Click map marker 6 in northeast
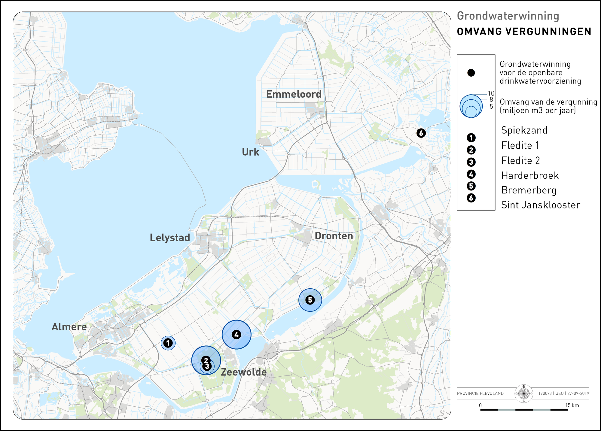The width and height of the screenshot is (601, 431). coord(421,133)
